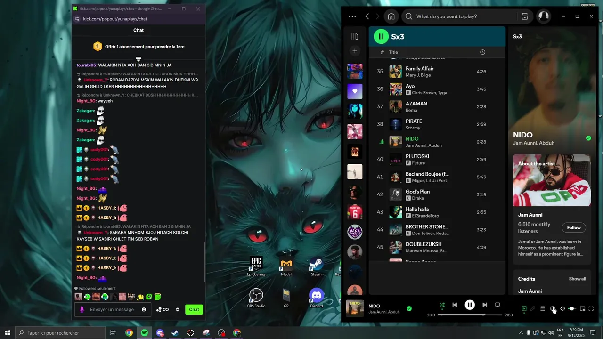
Task: Toggle repeat in the Spotify player
Action: (497, 305)
